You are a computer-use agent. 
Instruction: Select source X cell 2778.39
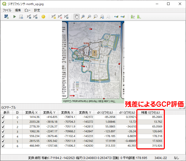pos(31,127)
